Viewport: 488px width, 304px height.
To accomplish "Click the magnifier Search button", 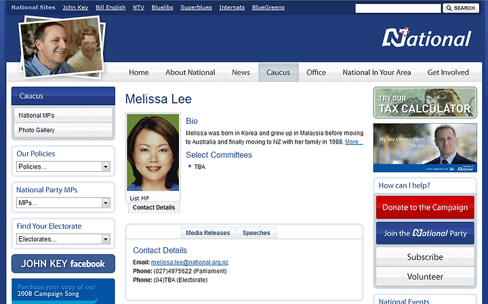I will point(461,8).
